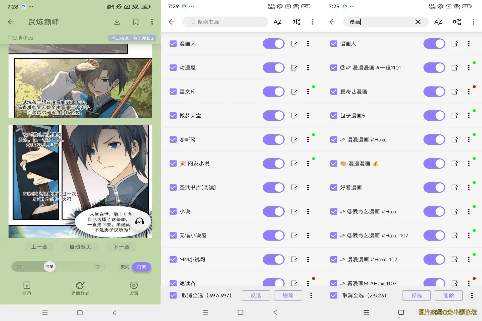Tap 下一章 to go to next chapter
This screenshot has width=482, height=321.
coord(121,247)
